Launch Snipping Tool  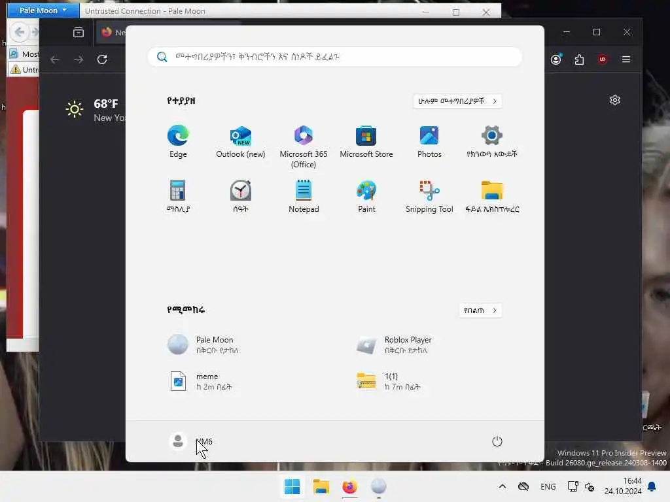[x=429, y=196]
